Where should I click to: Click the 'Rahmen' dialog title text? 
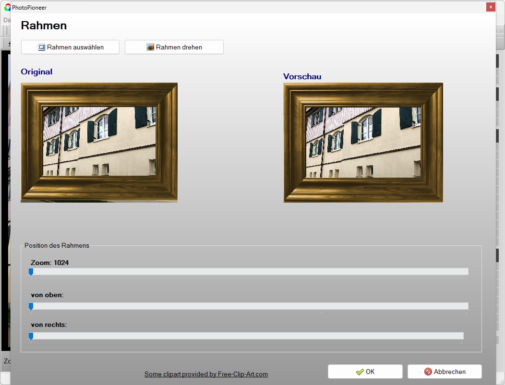tap(44, 25)
